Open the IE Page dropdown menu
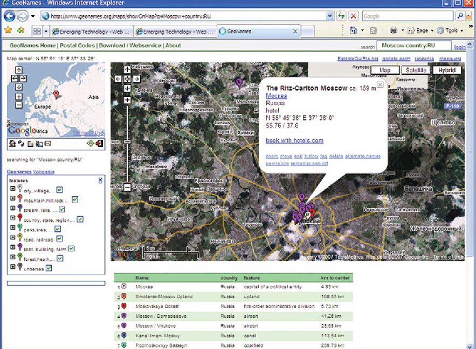476x349 pixels. click(422, 31)
